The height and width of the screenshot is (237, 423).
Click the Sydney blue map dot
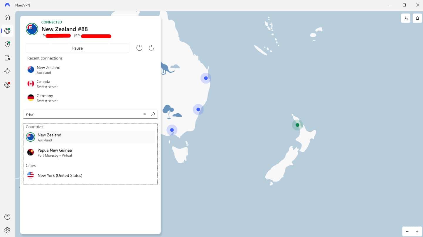click(x=198, y=109)
